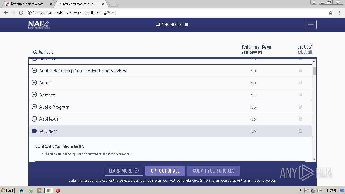
Task: Click 'NAI CONSUMER OPT OUT' header title
Action: [x=172, y=25]
